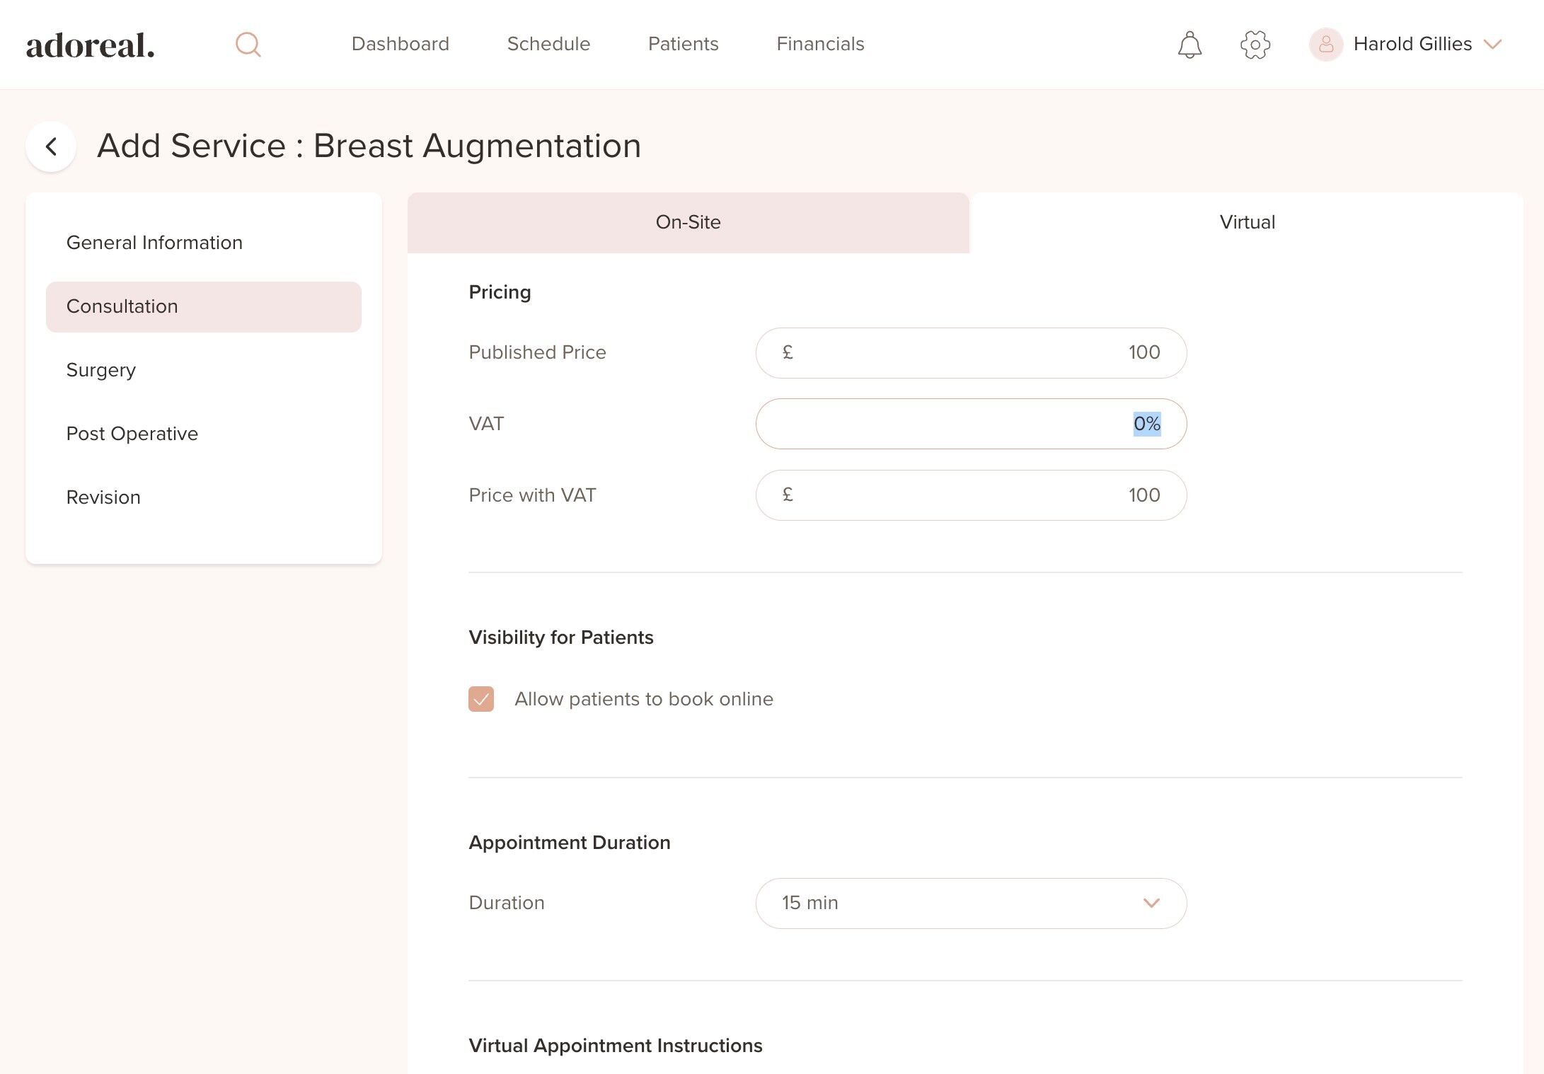Go back using the arrow button

[51, 146]
